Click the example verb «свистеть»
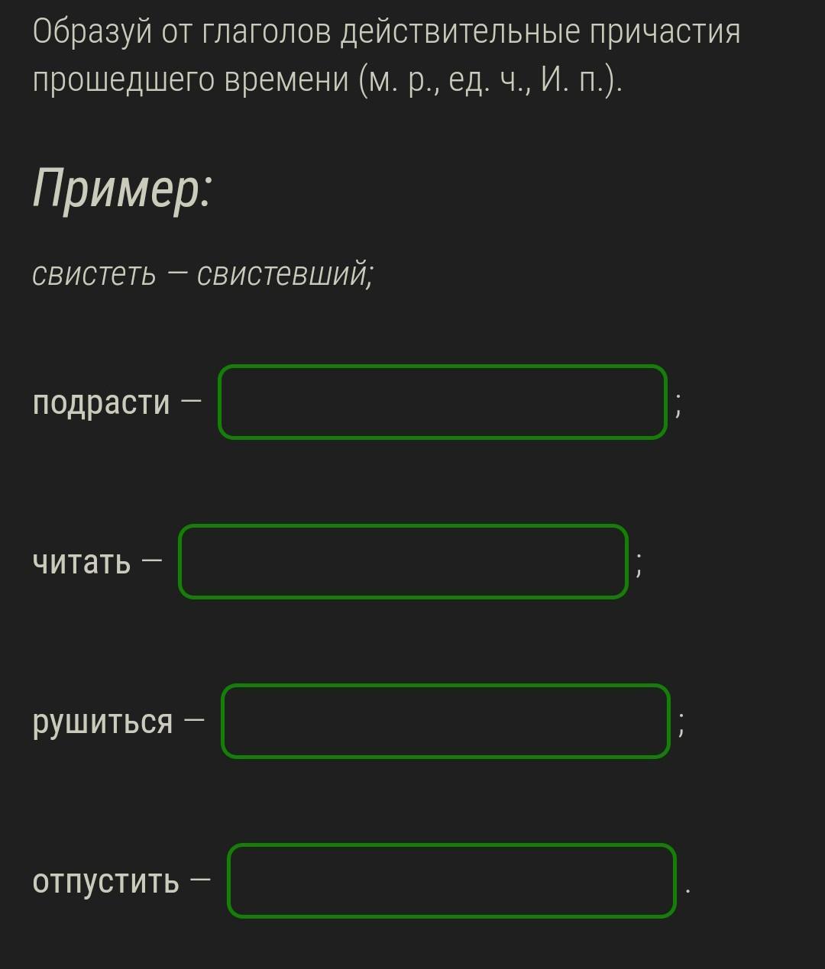Image resolution: width=825 pixels, height=969 pixels. click(94, 275)
